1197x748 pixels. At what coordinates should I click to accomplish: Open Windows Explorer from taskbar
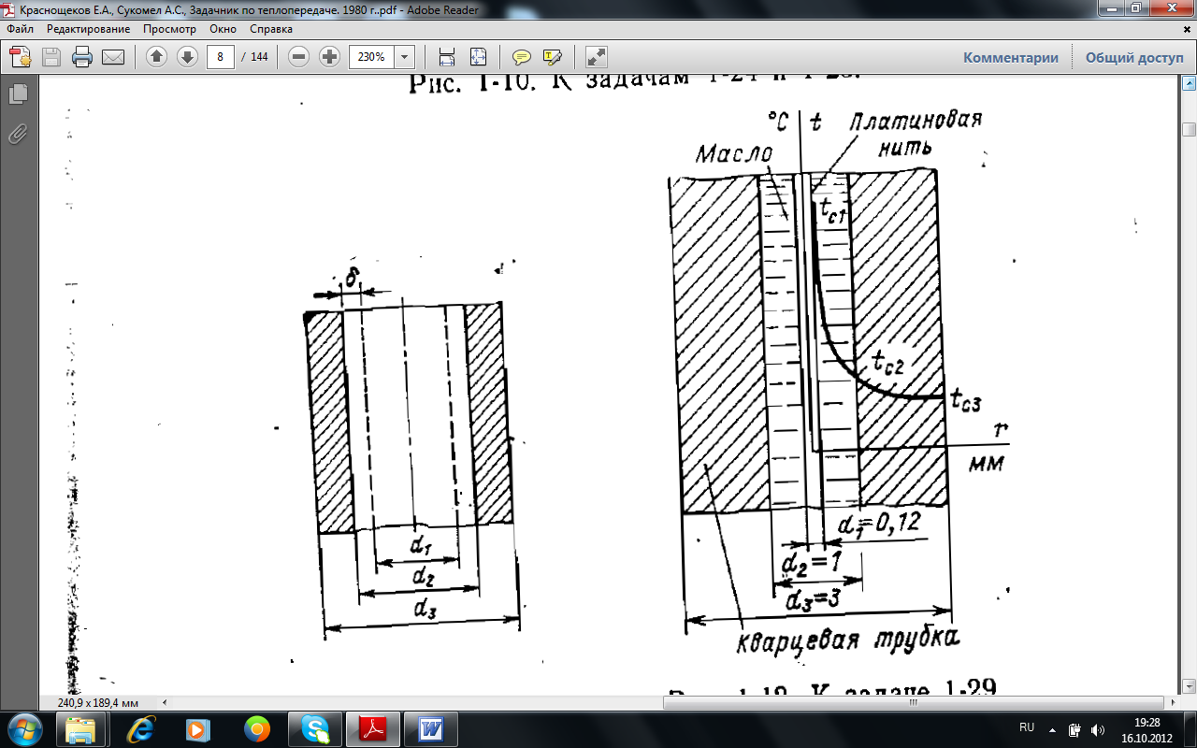(x=80, y=728)
